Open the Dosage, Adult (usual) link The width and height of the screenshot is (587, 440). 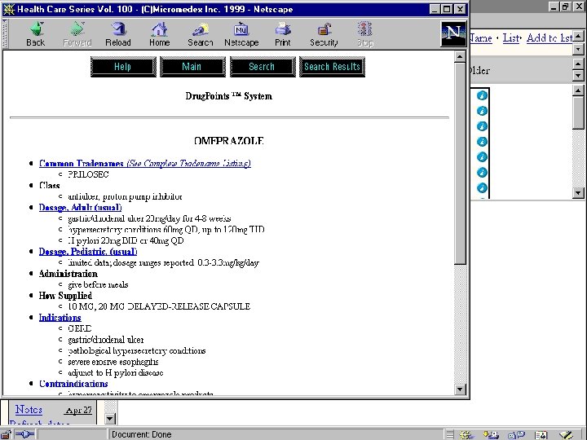point(80,207)
